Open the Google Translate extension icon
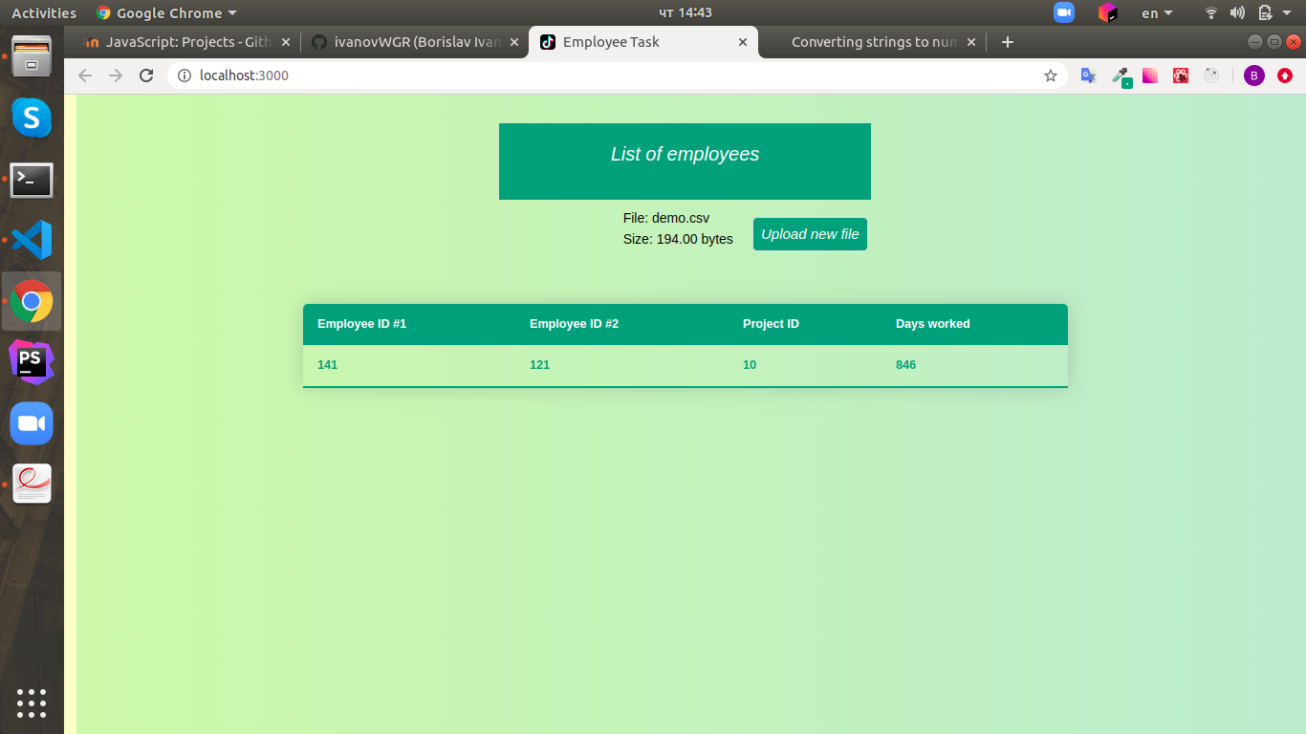This screenshot has height=734, width=1306. (1088, 76)
